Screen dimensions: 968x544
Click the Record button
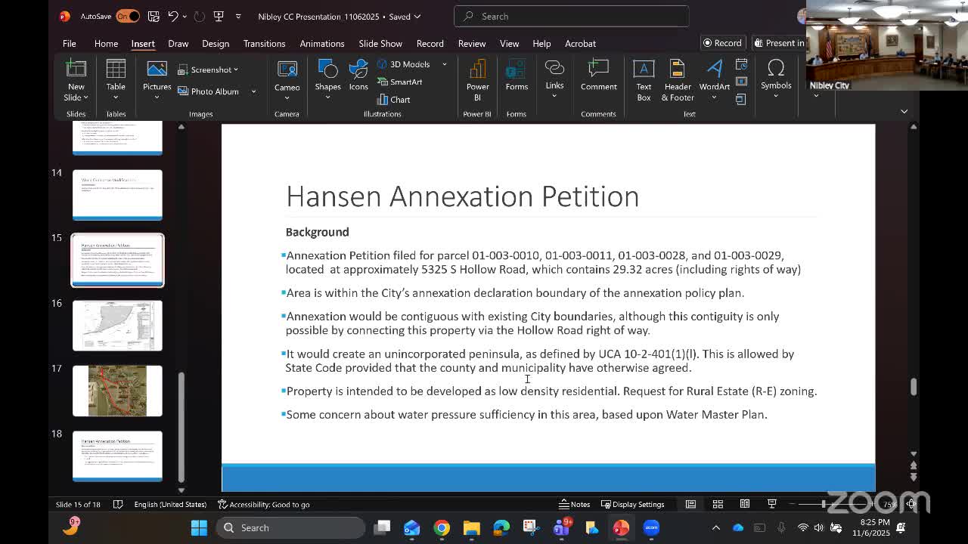[x=722, y=43]
